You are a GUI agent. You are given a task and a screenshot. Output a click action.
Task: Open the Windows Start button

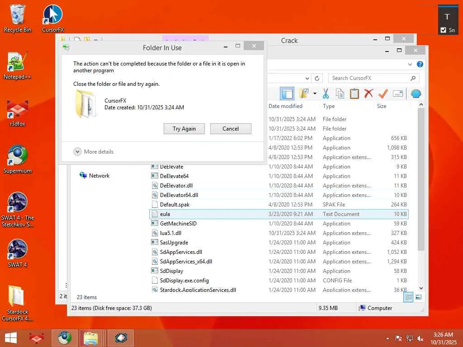[11, 338]
